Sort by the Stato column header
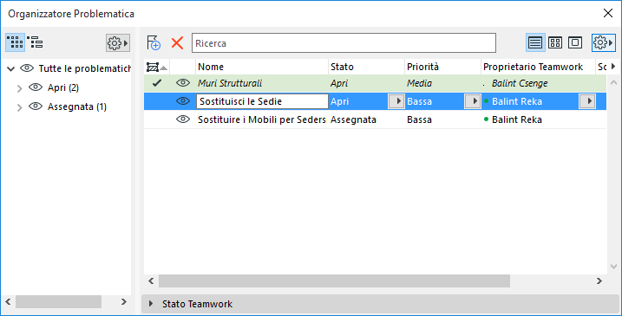Screen dimensions: 622x316 tap(367, 67)
